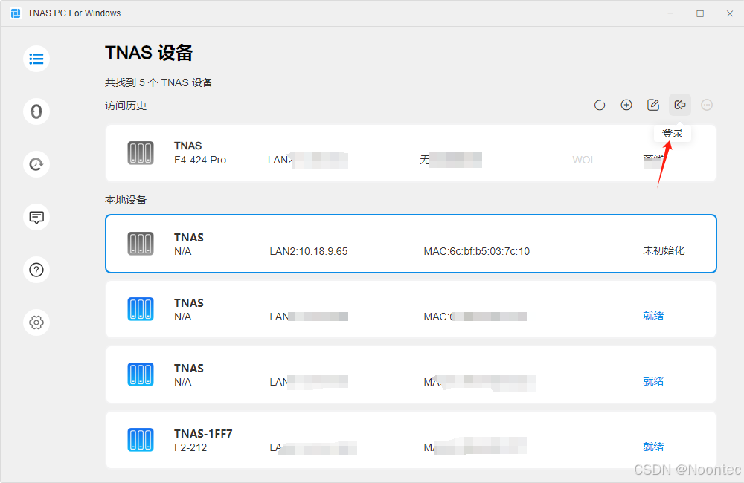Click the more options ellipsis icon

(x=707, y=105)
